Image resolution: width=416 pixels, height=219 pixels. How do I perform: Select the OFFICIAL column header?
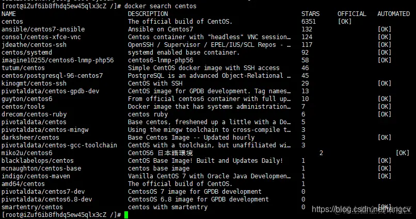point(352,14)
